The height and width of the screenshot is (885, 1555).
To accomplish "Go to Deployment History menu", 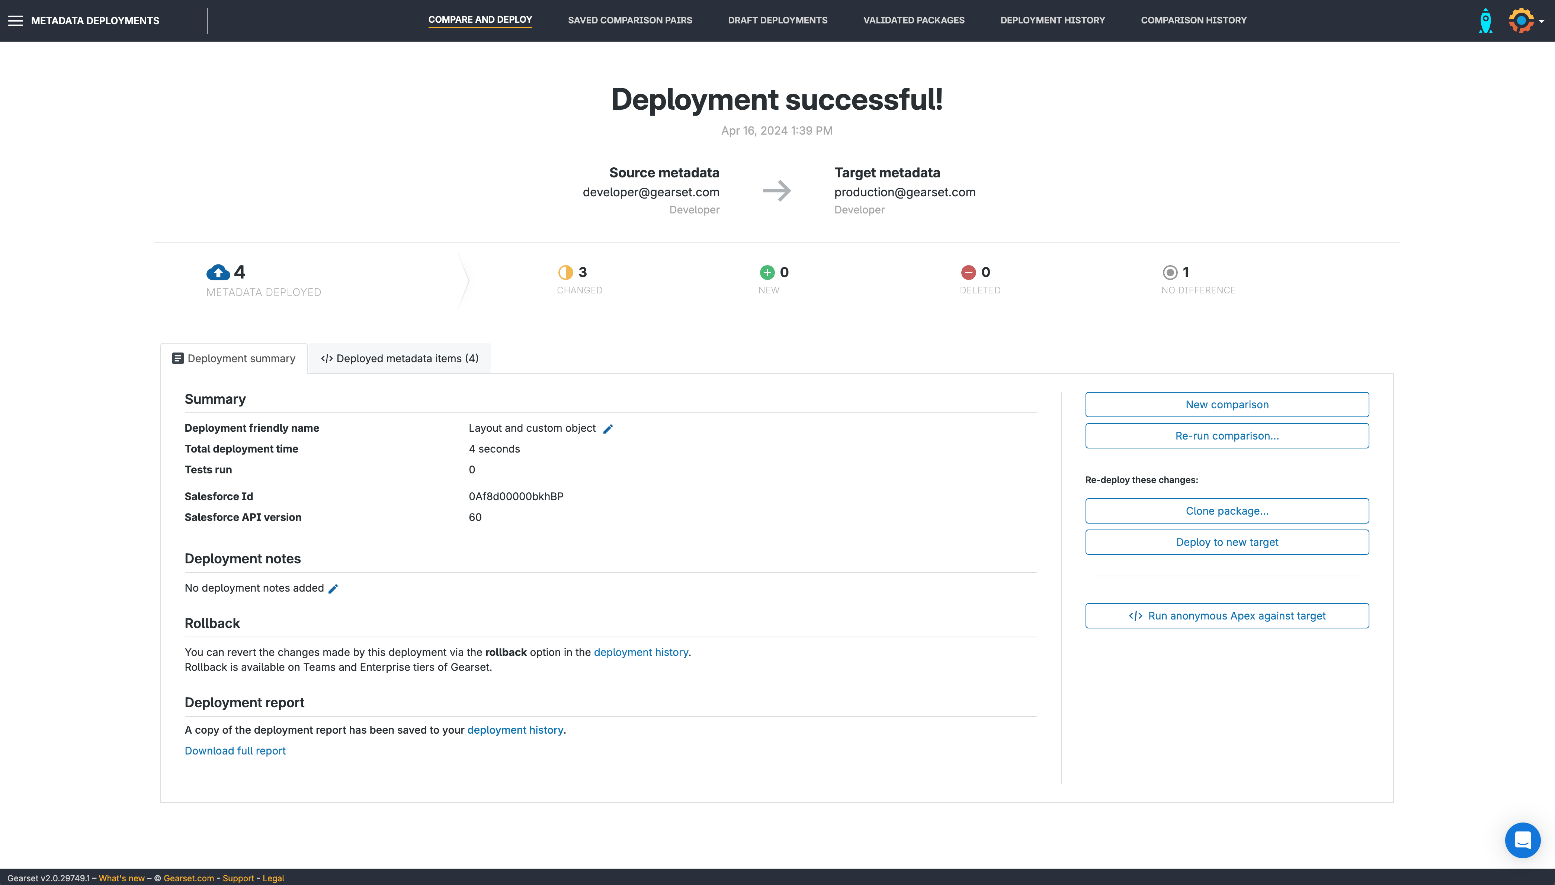I will (1052, 20).
